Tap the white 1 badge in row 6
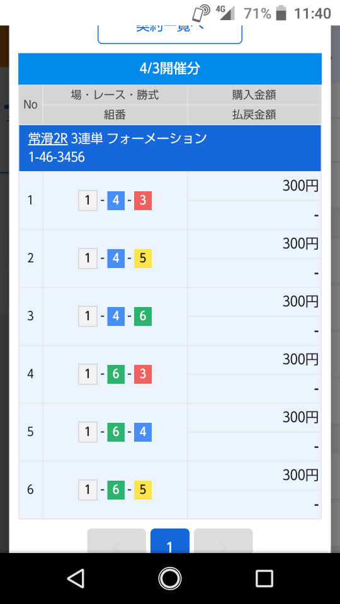This screenshot has height=604, width=340. point(88,490)
